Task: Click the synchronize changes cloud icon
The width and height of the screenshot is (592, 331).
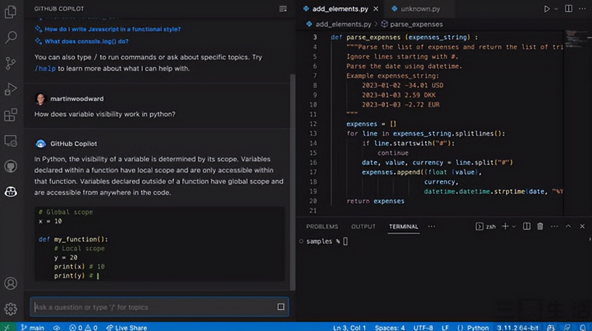Action: click(x=57, y=327)
